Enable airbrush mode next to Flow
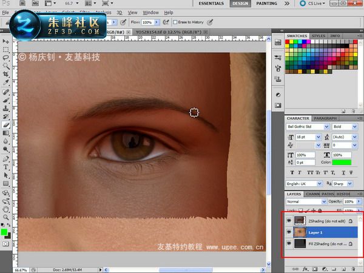 coord(166,22)
